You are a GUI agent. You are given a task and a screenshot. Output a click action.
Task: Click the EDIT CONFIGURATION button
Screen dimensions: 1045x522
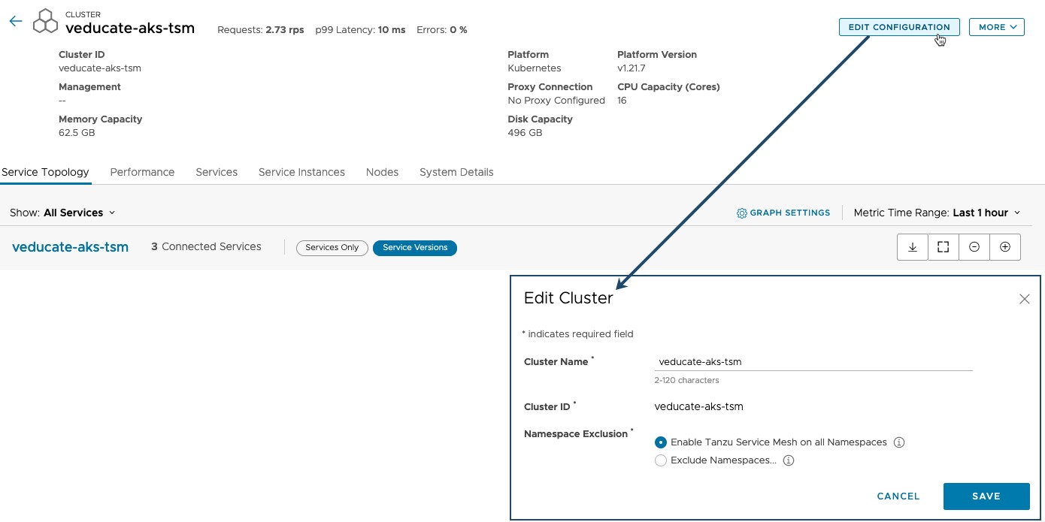click(899, 27)
